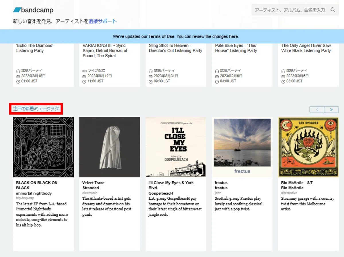344x257 pixels.
Task: Click the 'immortal nightbody' artist name
Action: 34,193
